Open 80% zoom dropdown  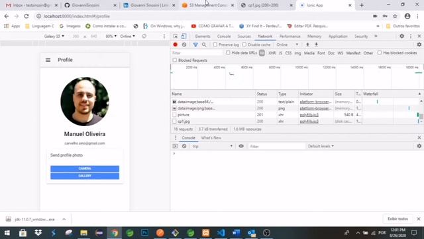click(x=111, y=36)
